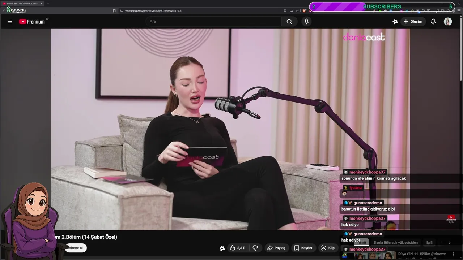Click the sparkle icon left of like button
This screenshot has height=260, width=463.
[x=222, y=248]
